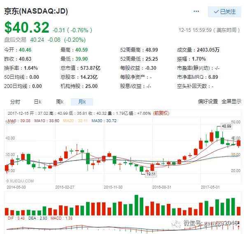
Task: Click 昨收 value 40.63
Action: (25, 59)
